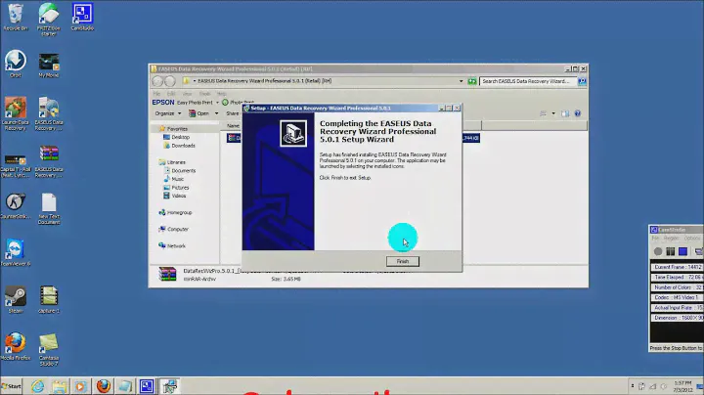Launch TeamViewer 6 from the desktop
Viewport: 704px width, 395px height.
point(16,250)
